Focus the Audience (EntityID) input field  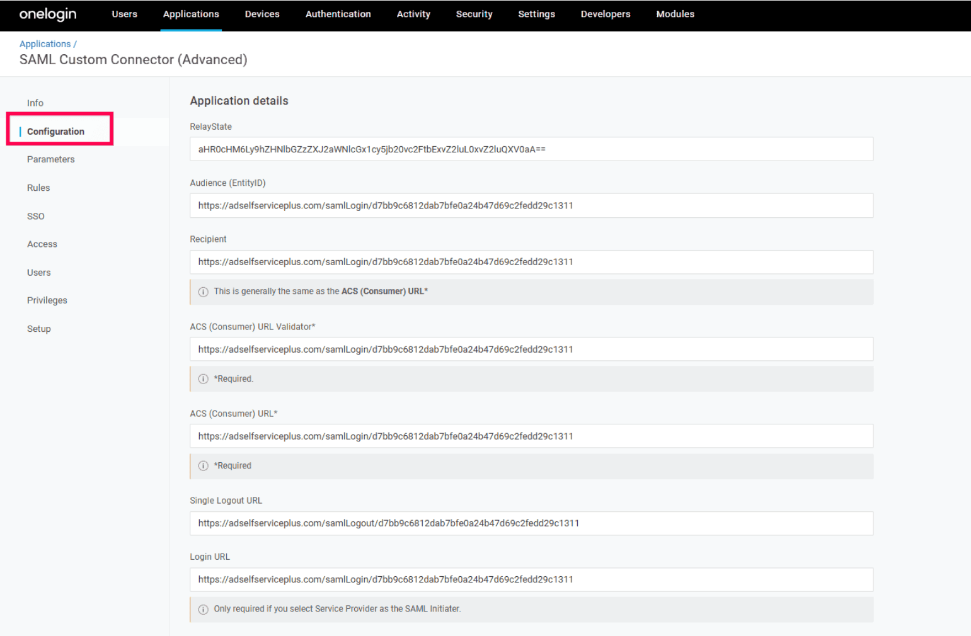point(531,205)
